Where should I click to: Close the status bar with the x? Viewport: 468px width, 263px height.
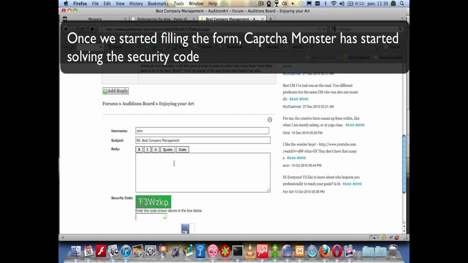point(63,237)
